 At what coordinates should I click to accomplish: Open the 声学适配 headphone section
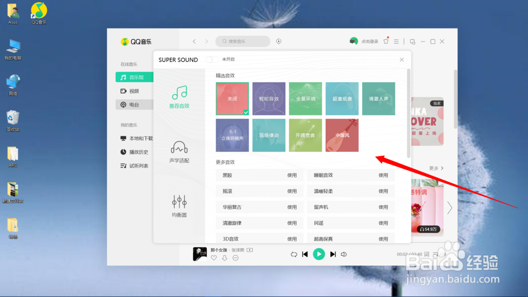[x=179, y=152]
